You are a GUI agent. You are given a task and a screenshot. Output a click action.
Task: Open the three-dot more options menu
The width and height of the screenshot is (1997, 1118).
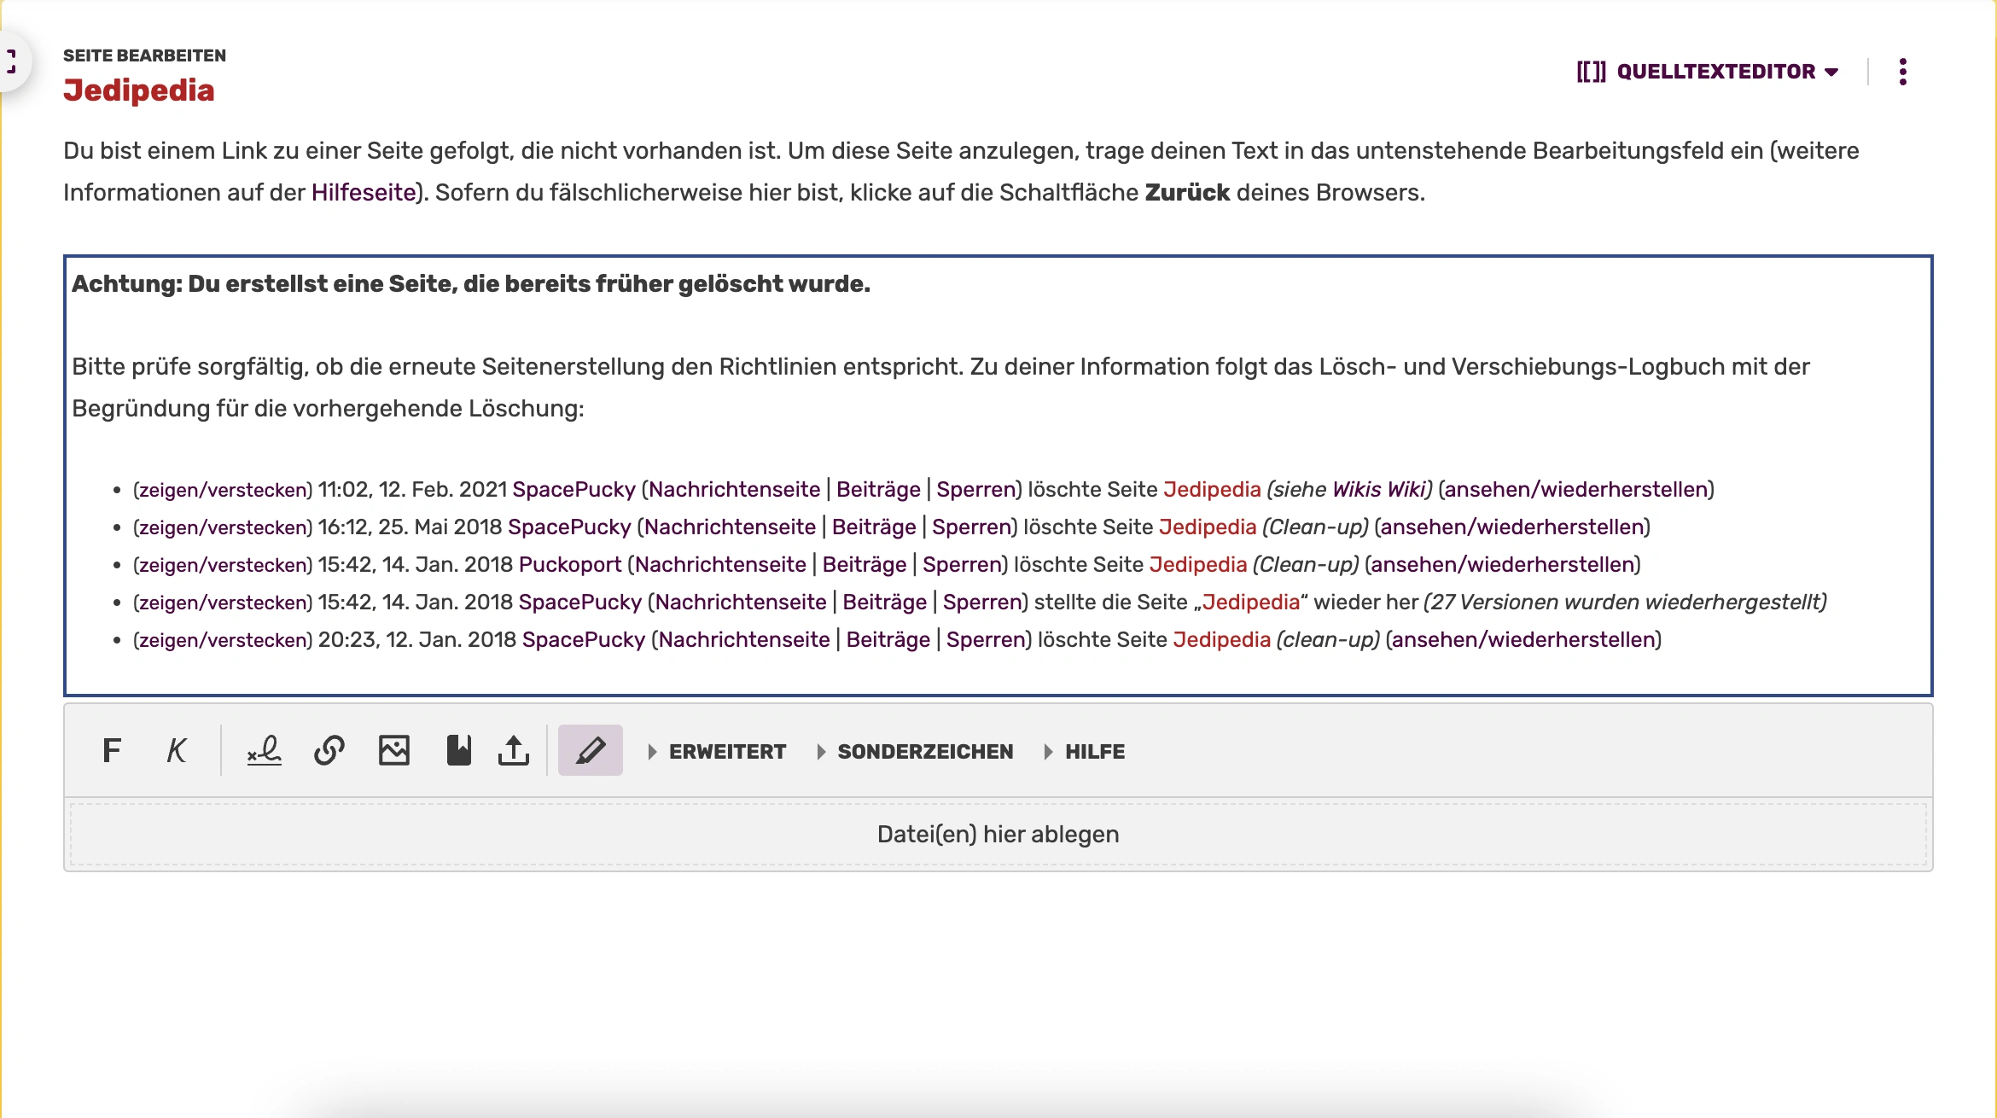click(1902, 72)
